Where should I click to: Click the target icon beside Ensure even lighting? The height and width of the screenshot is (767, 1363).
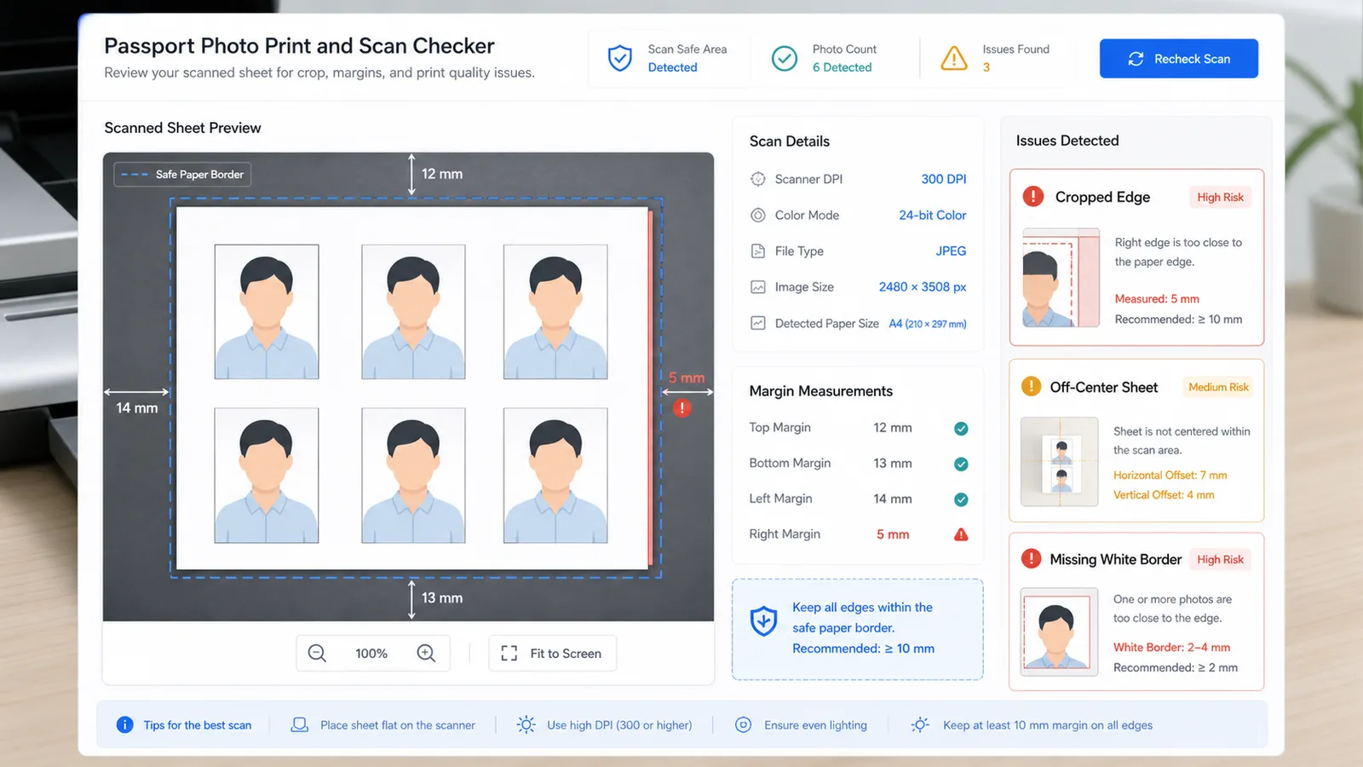coord(743,725)
